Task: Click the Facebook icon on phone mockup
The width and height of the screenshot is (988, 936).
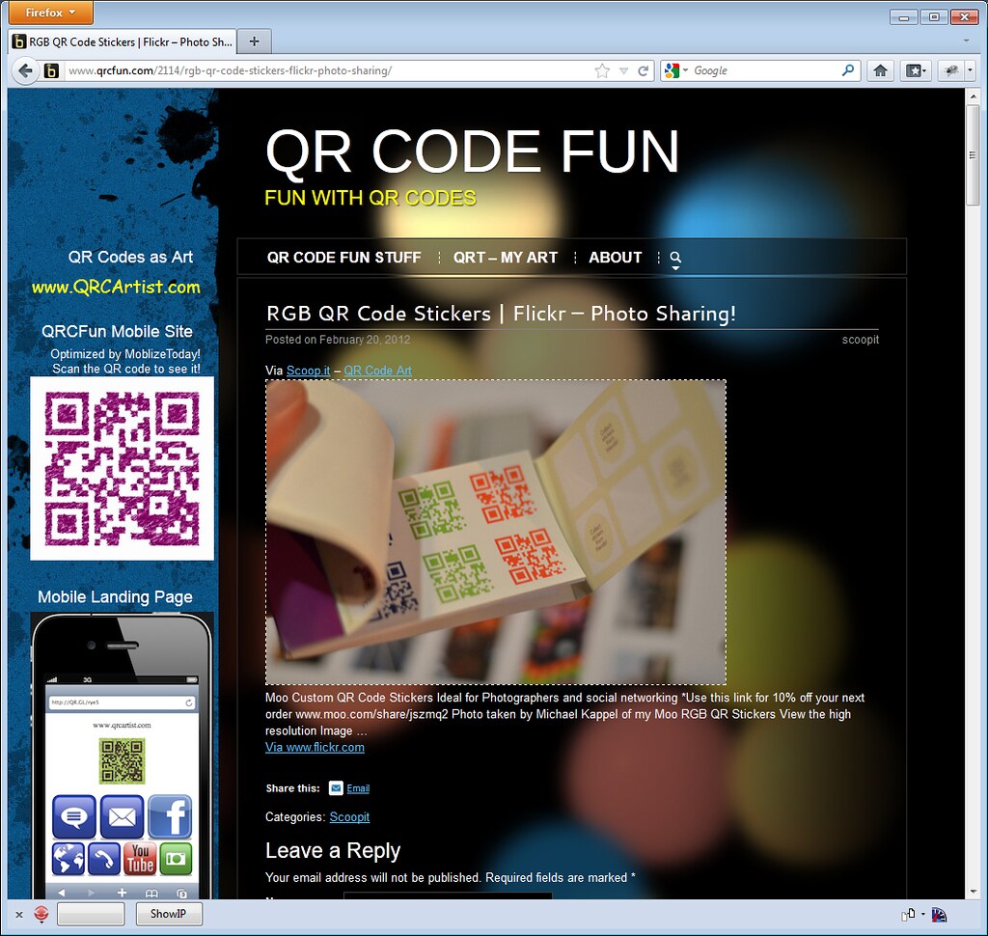Action: tap(170, 816)
